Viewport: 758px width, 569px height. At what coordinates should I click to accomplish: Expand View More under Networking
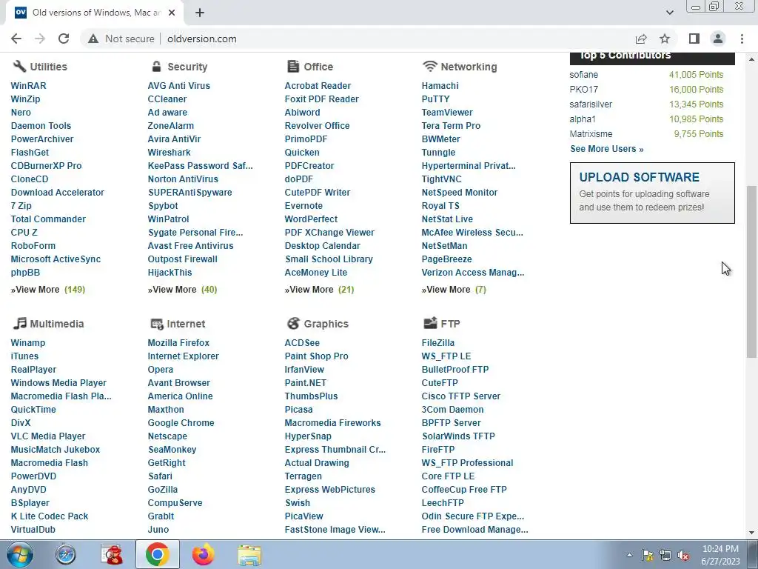[454, 290]
